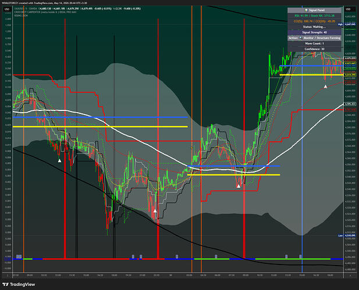Select the RISING ZION indicator legend
Viewport: 359px width, 290px height.
click(x=21, y=16)
